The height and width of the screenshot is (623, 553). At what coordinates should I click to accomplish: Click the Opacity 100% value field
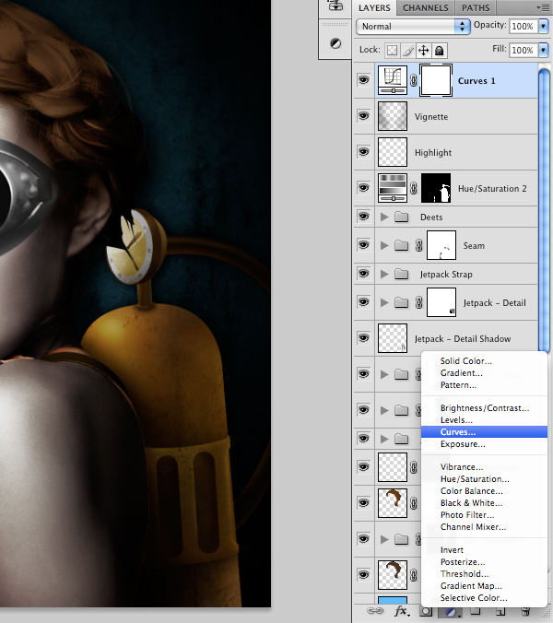(523, 26)
